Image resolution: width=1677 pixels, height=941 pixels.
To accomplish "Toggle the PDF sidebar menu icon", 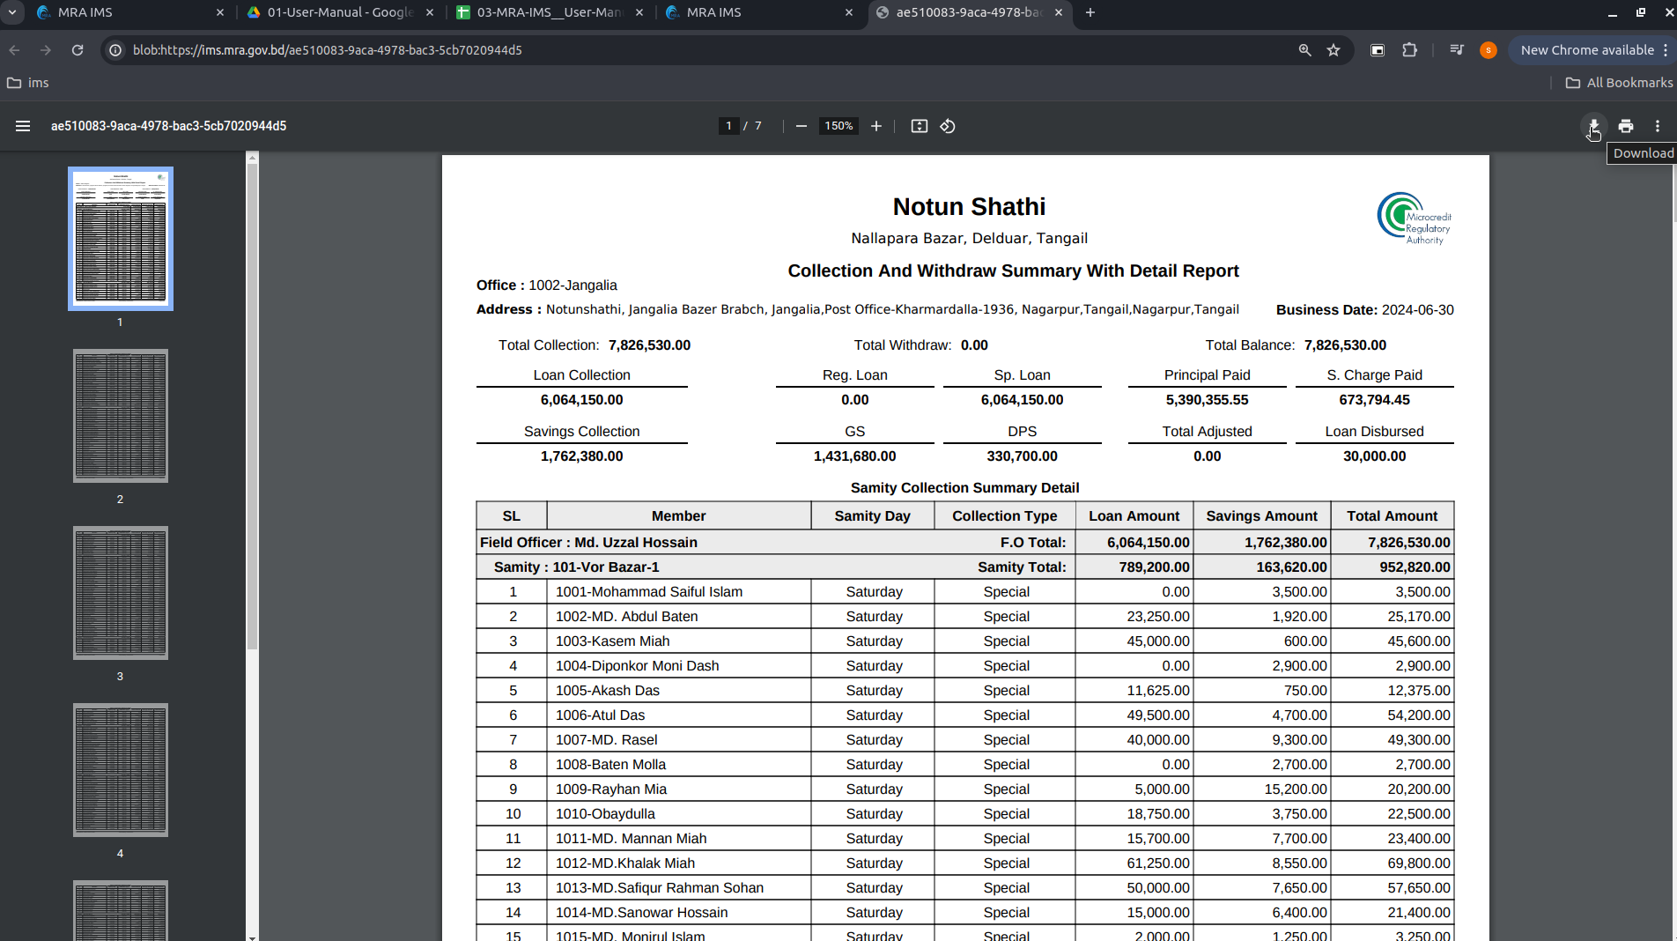I will (x=23, y=126).
